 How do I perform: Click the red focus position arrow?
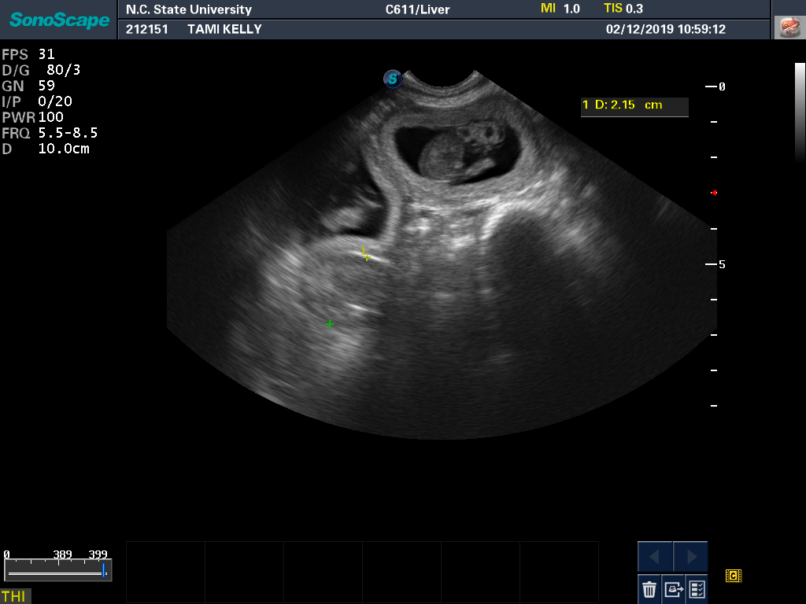click(714, 192)
